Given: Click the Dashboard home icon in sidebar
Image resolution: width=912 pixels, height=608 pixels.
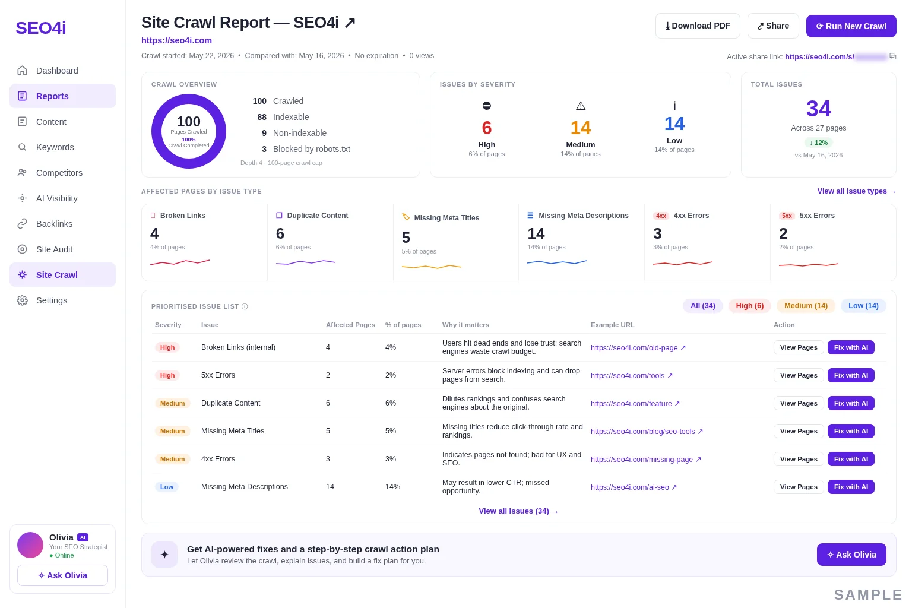Looking at the screenshot, I should pyautogui.click(x=22, y=71).
